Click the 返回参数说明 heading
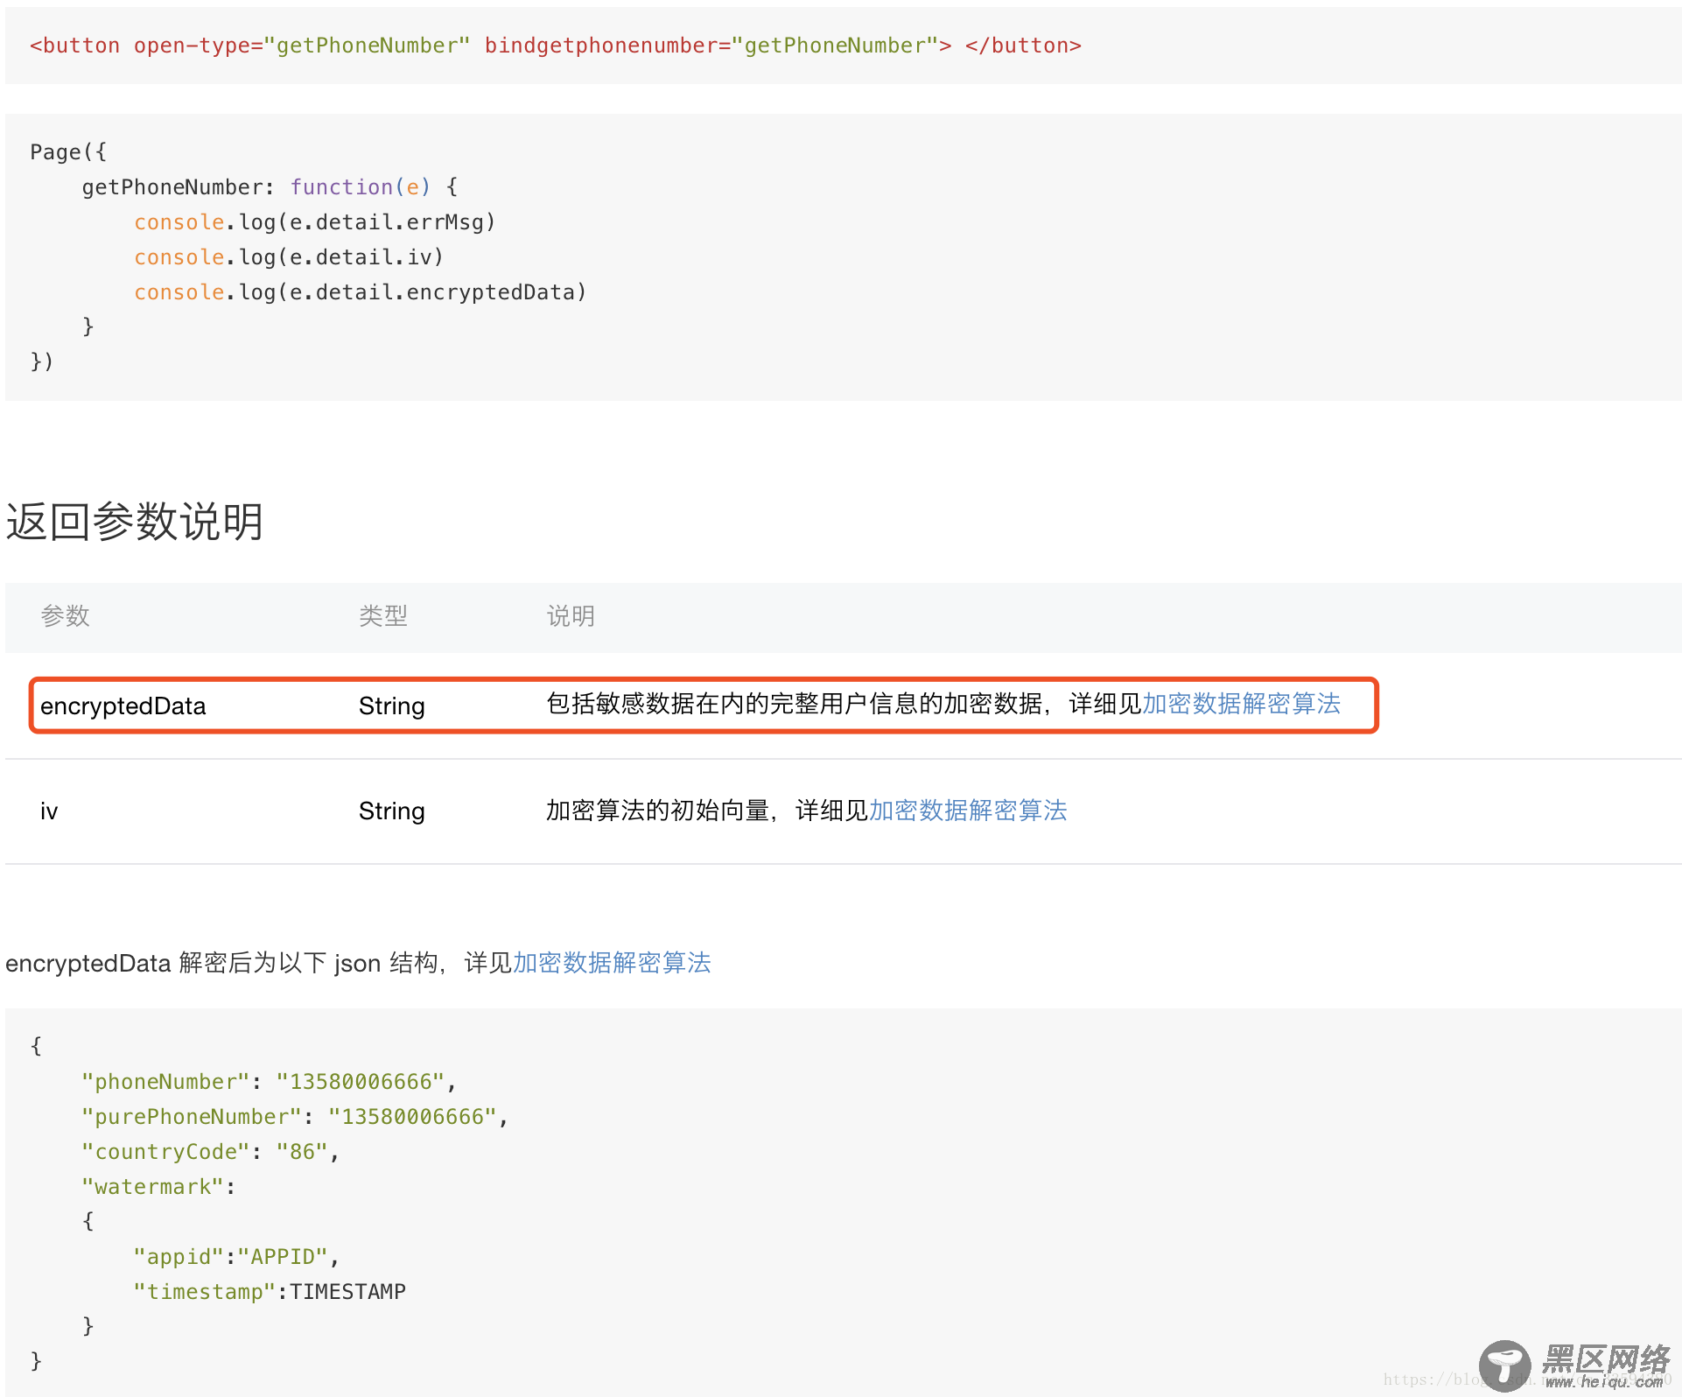The height and width of the screenshot is (1397, 1682). point(135,523)
